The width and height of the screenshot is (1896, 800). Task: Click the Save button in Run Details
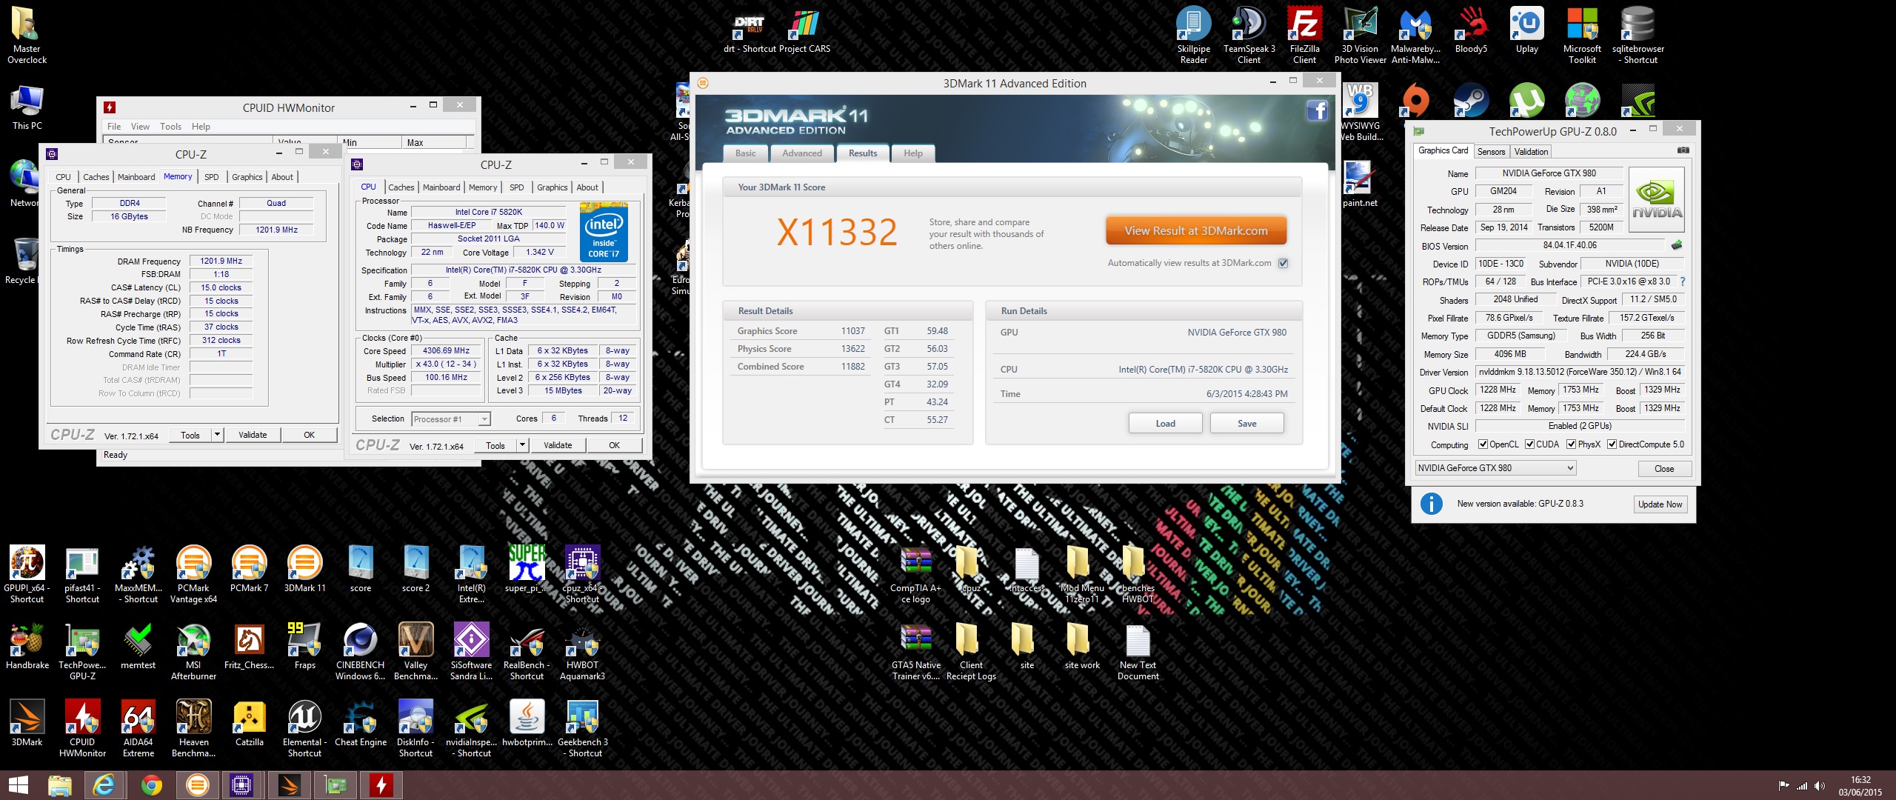coord(1246,424)
